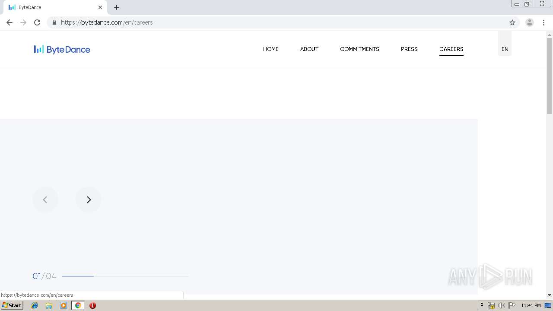Go to previous carousel slide
The height and width of the screenshot is (311, 553).
pos(45,200)
